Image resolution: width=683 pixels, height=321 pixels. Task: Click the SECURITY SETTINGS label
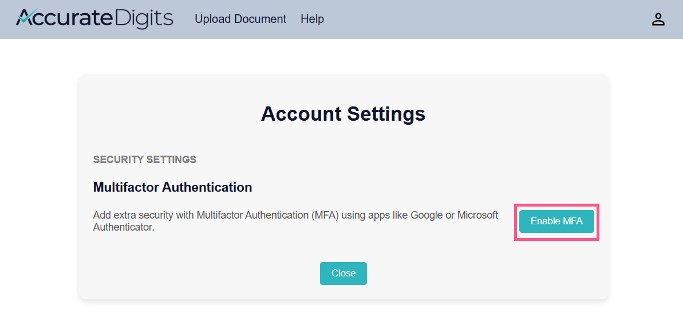[145, 160]
